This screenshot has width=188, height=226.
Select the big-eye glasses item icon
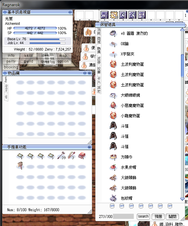[113, 95]
